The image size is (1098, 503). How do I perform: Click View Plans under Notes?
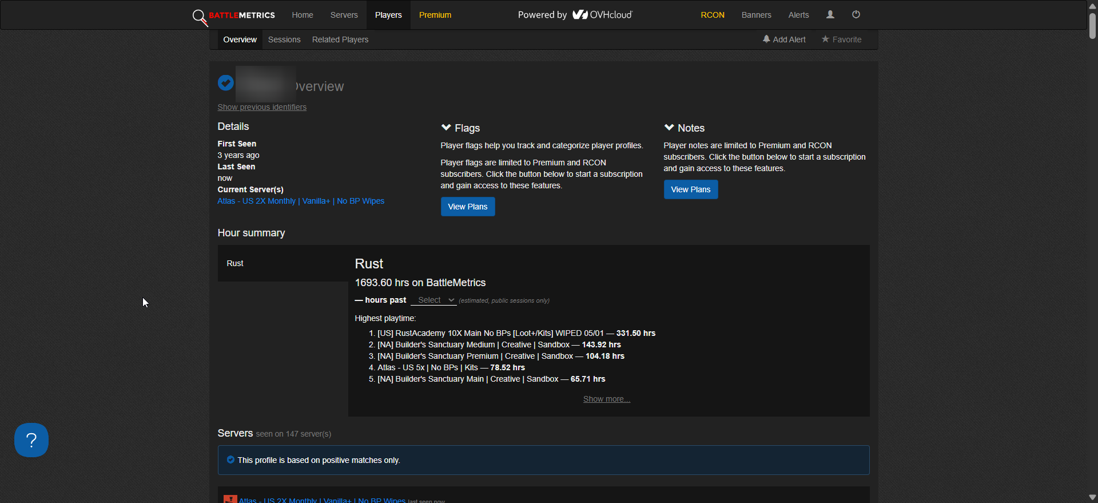click(691, 189)
